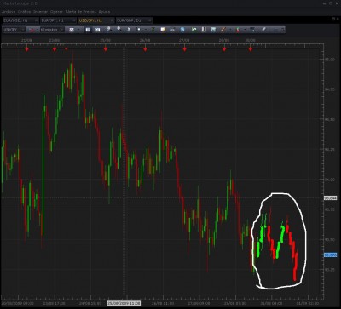Open the USD/JPY symbol dropdown
The width and height of the screenshot is (341, 309).
click(14, 30)
